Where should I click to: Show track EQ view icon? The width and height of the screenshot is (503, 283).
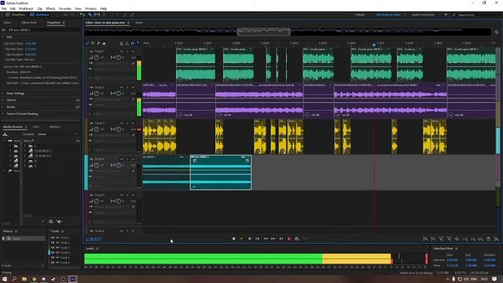pos(104,43)
